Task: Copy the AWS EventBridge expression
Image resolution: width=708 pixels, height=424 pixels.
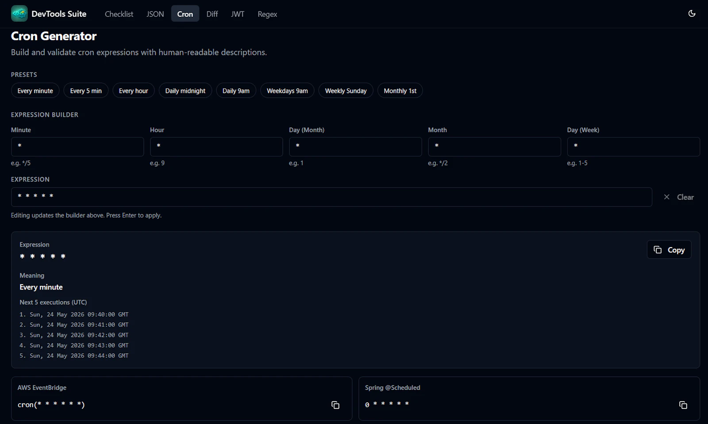Action: [x=335, y=405]
